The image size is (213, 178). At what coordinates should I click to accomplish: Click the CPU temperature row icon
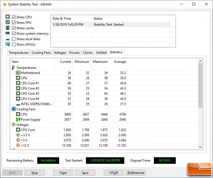[18, 78]
